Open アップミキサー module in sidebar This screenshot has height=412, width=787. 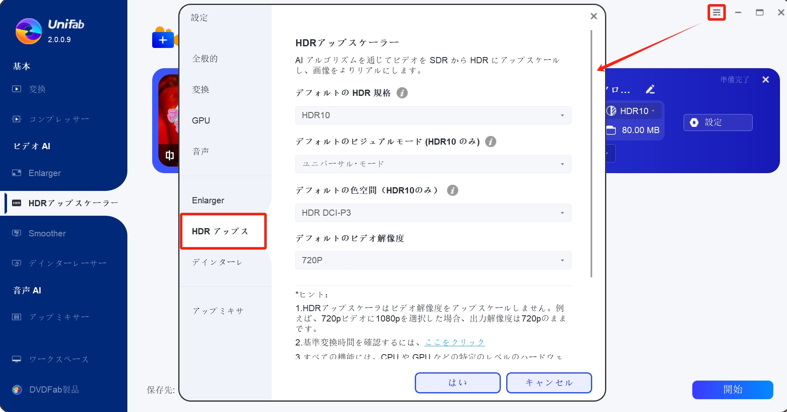tap(59, 317)
